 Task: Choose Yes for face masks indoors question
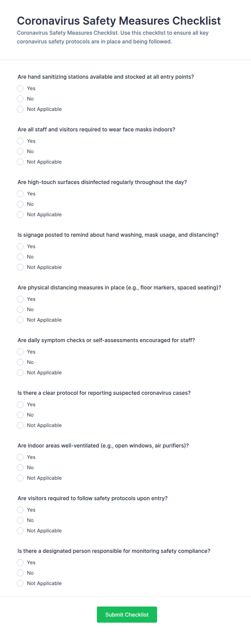(20, 141)
